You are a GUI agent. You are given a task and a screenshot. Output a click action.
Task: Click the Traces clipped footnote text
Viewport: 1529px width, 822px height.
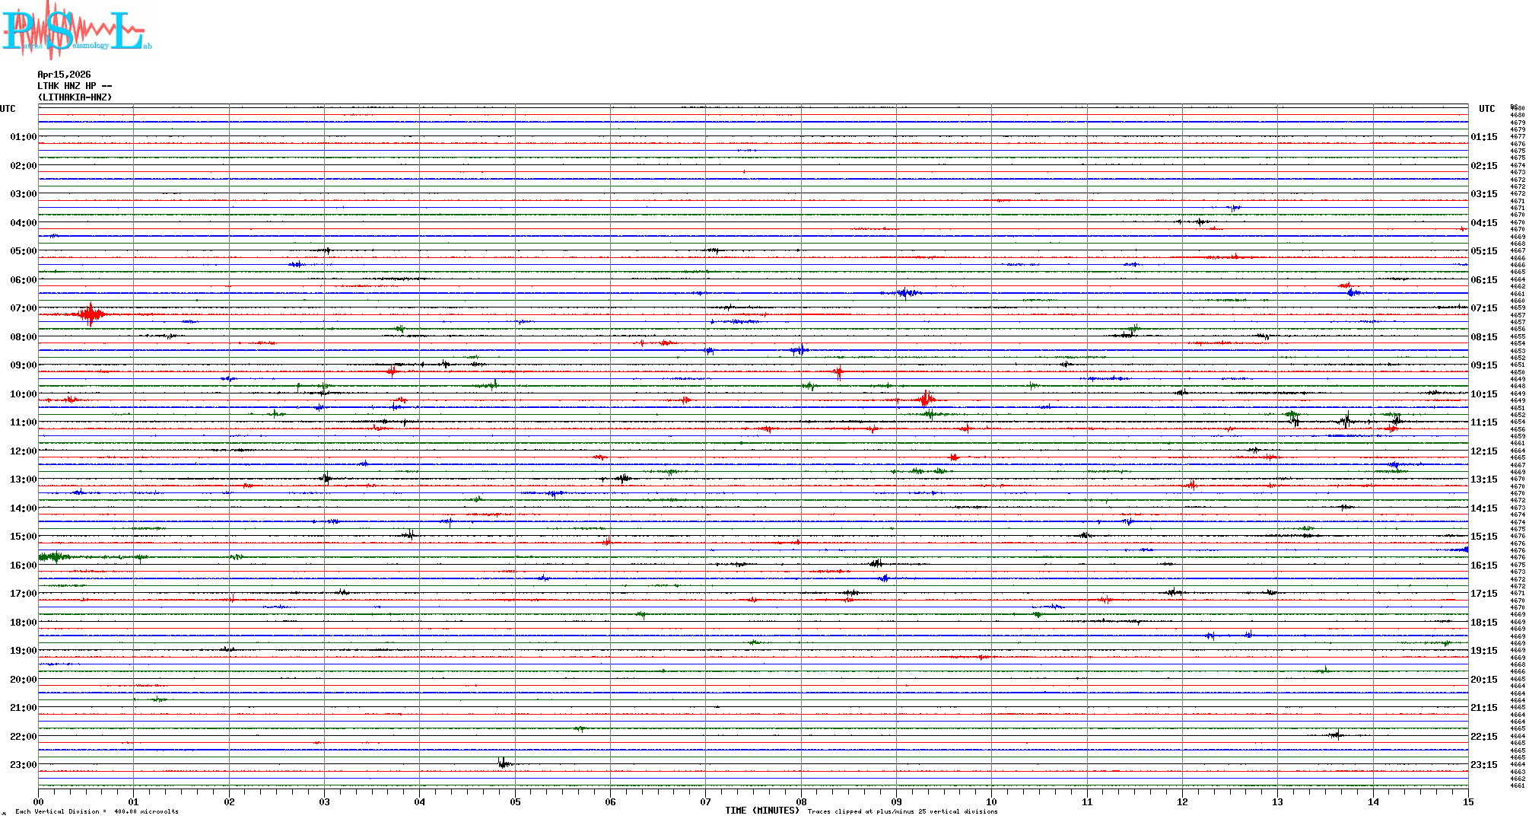pyautogui.click(x=902, y=811)
